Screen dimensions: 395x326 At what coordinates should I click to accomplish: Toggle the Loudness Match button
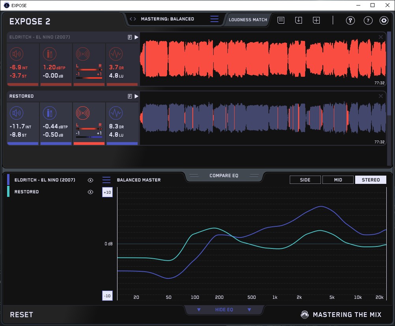tap(248, 20)
